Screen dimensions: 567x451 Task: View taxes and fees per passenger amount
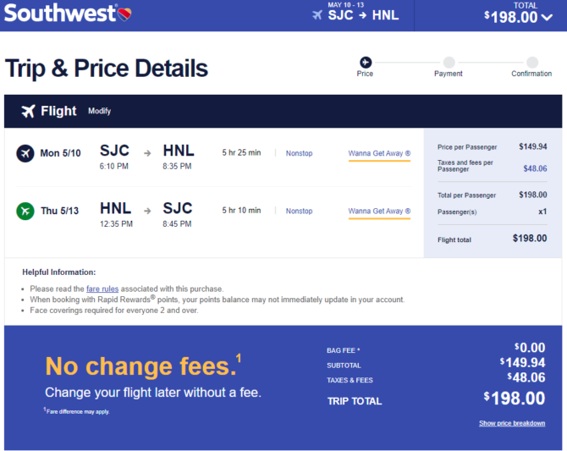[x=535, y=168]
